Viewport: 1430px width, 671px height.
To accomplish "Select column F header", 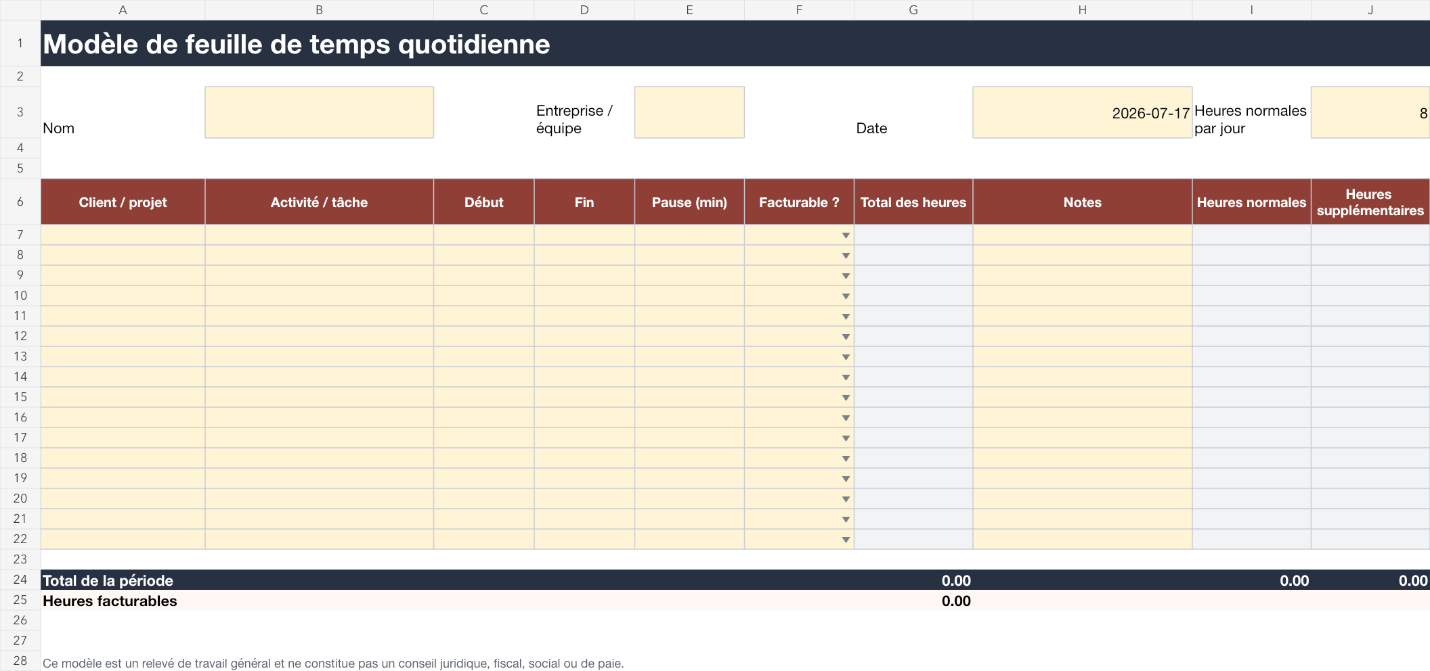I will click(799, 10).
